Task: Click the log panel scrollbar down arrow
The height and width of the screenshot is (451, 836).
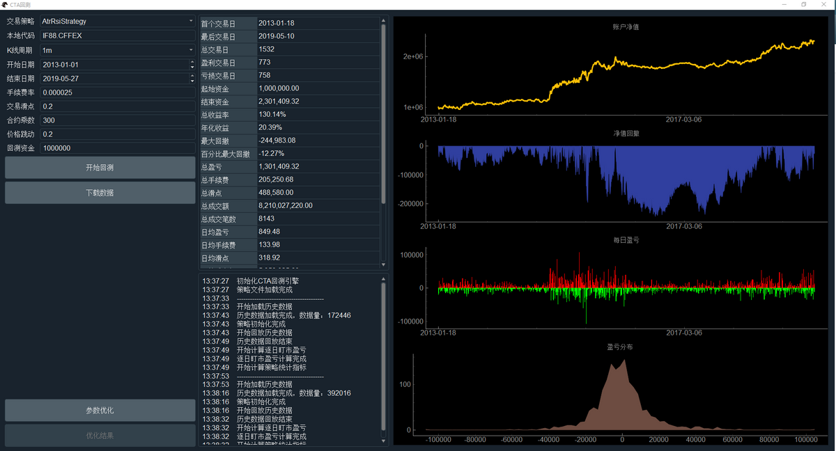Action: point(383,440)
